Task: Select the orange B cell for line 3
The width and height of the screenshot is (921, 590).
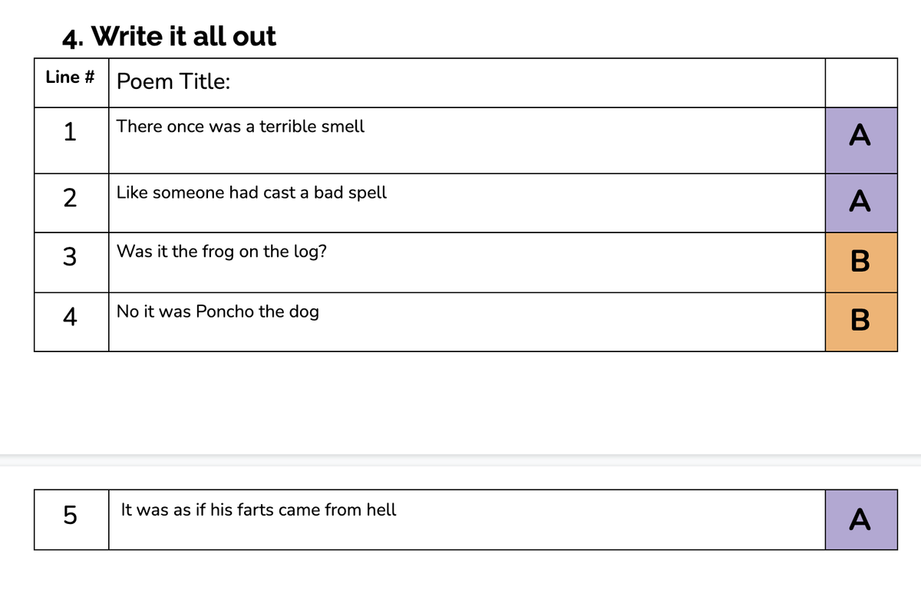Action: pyautogui.click(x=861, y=262)
